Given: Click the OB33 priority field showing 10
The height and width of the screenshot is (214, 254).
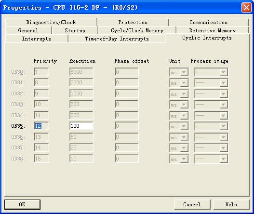Looking at the screenshot, I should (41, 104).
